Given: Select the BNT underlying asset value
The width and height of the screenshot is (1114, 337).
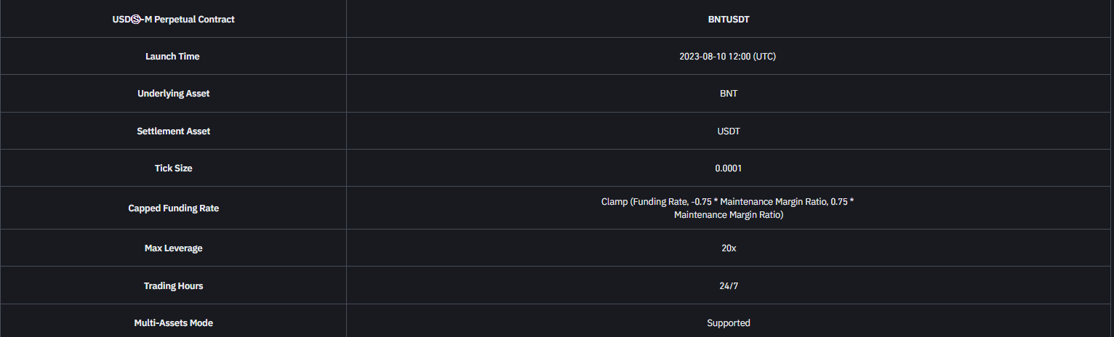Looking at the screenshot, I should pos(728,94).
